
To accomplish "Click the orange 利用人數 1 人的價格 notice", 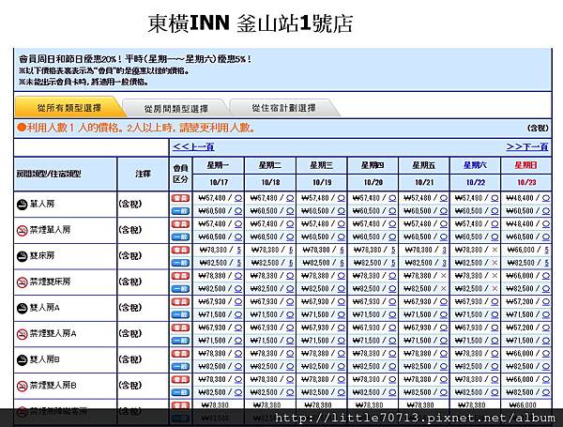I will pos(136,128).
